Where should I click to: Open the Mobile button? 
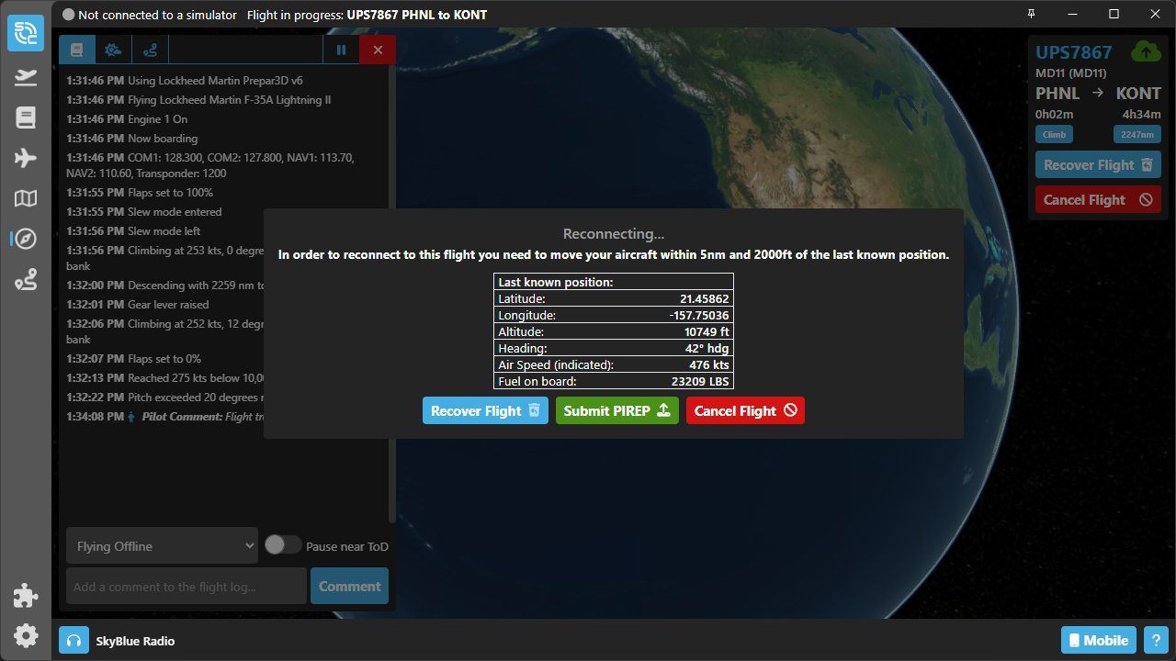pyautogui.click(x=1099, y=640)
